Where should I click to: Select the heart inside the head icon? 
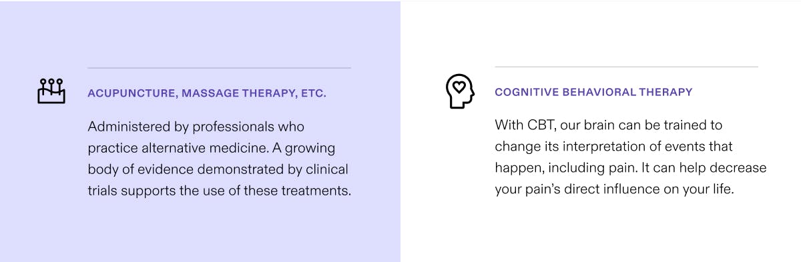(459, 87)
